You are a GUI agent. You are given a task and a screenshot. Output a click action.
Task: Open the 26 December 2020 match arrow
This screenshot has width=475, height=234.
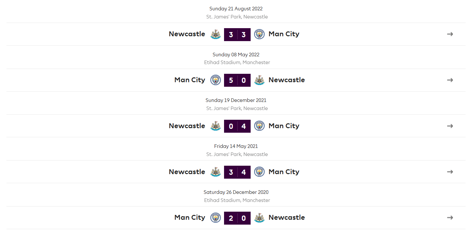(x=450, y=217)
